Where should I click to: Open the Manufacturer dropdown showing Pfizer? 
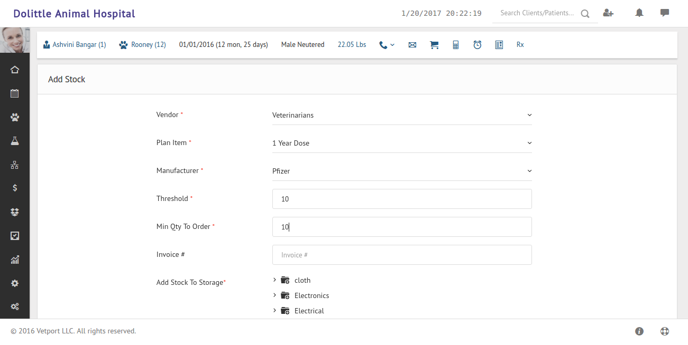tap(401, 171)
